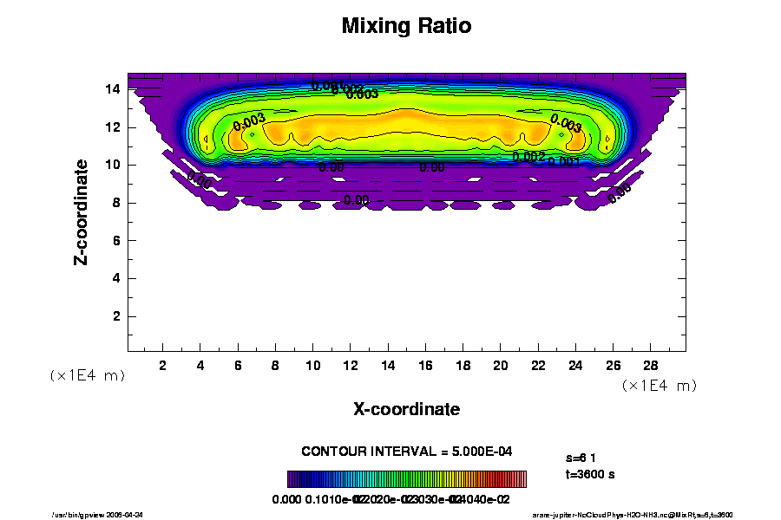781x520 pixels.
Task: Pick the green middle of the color bar
Action: point(406,478)
